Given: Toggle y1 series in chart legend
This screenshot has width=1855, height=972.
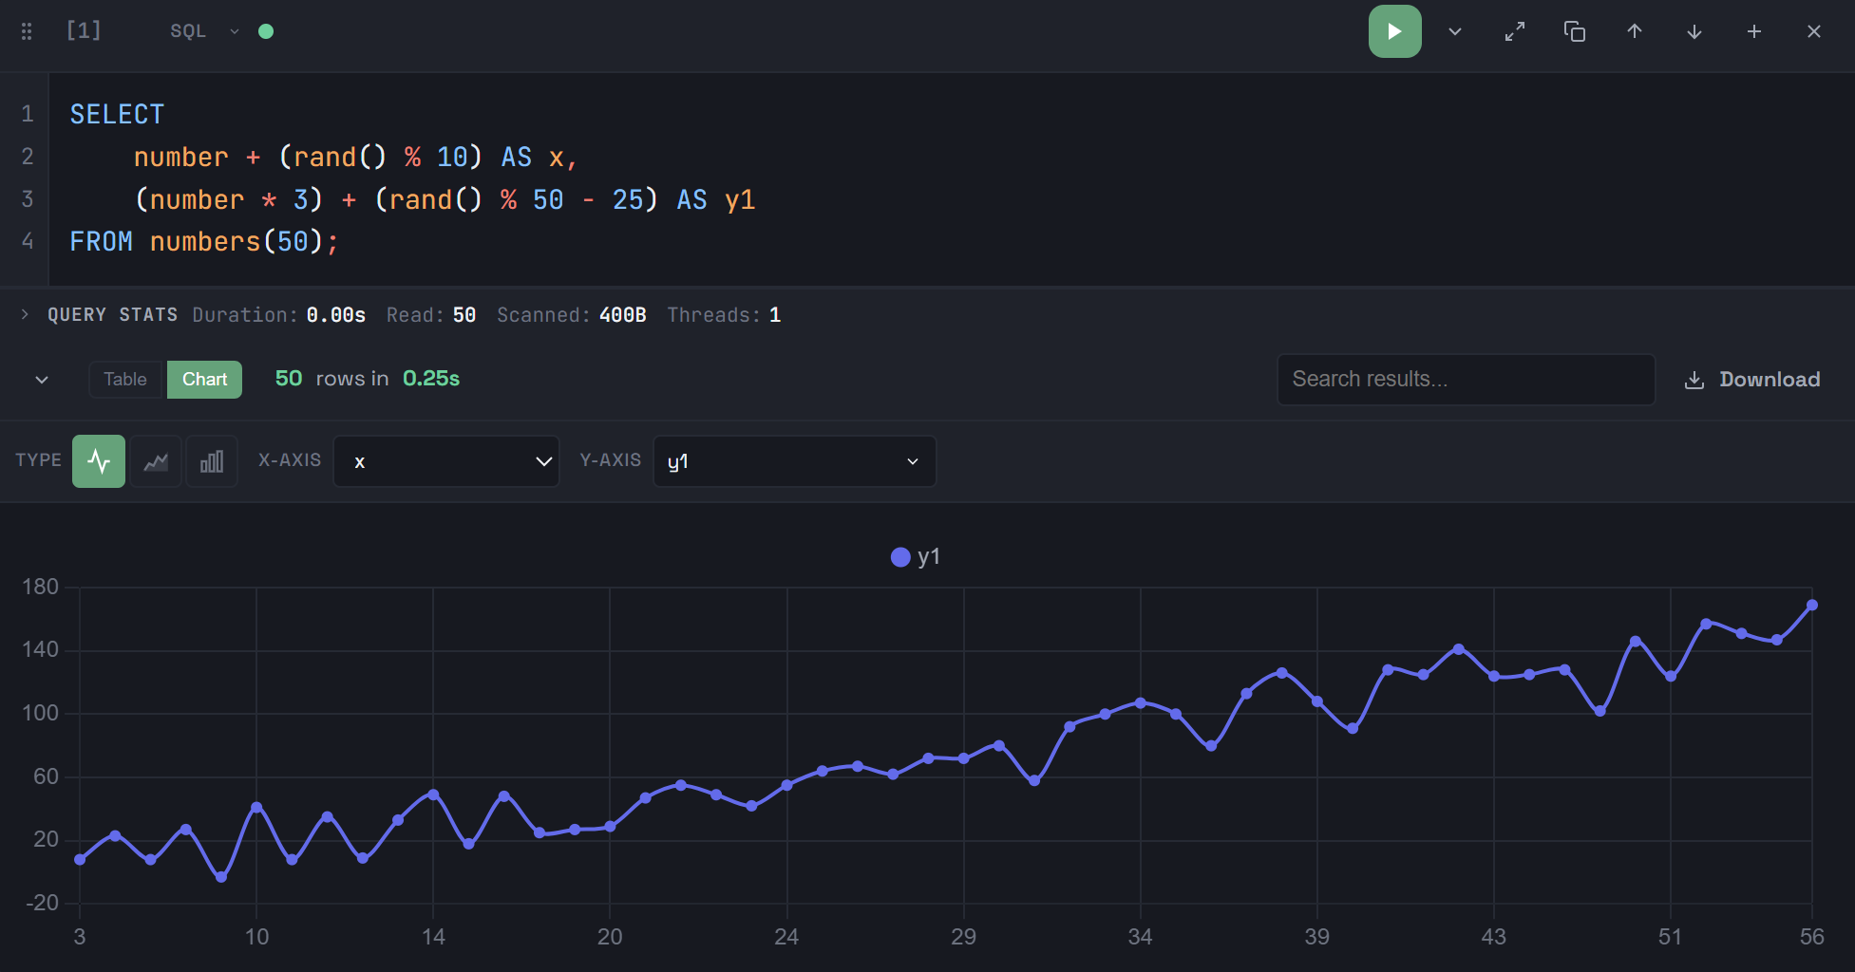Looking at the screenshot, I should click(915, 557).
